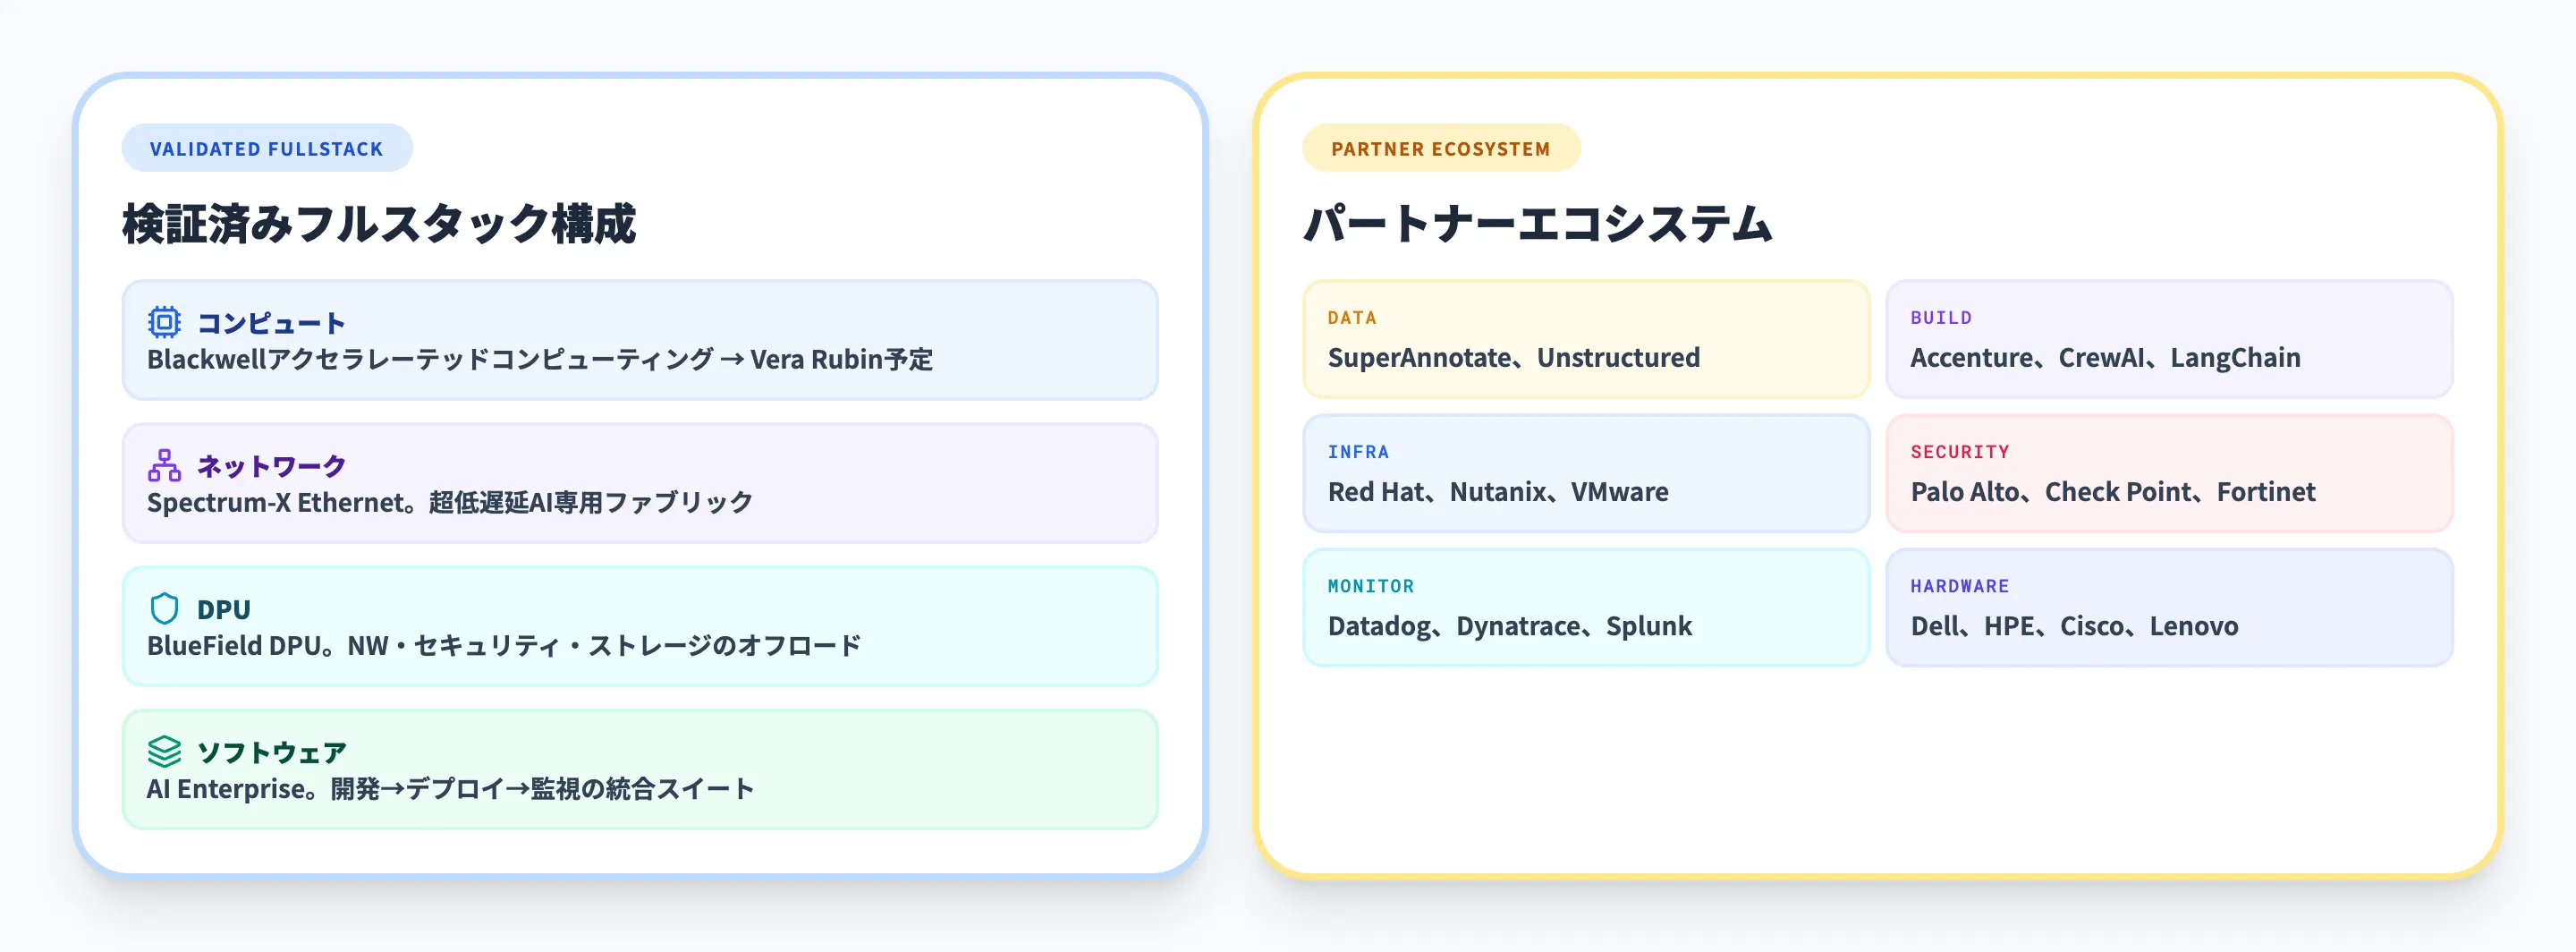The height and width of the screenshot is (952, 2576).
Task: Toggle the HARDWARE partner card
Action: pyautogui.click(x=2168, y=608)
